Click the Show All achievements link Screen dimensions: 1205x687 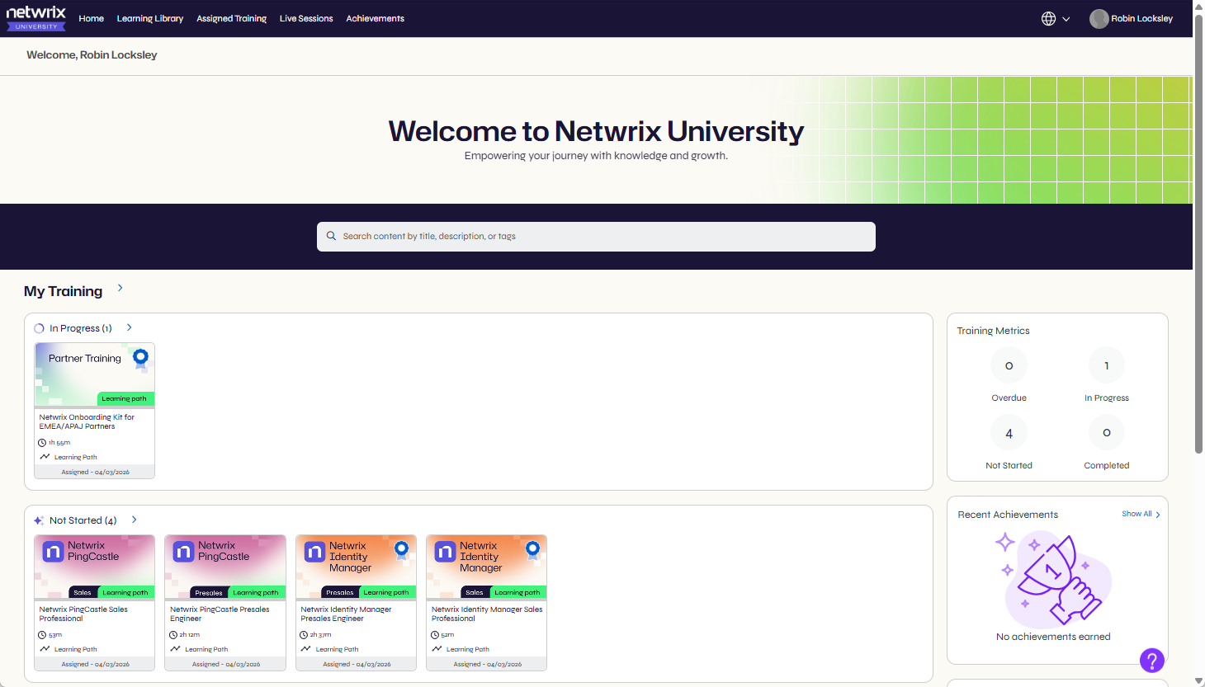[x=1136, y=514]
